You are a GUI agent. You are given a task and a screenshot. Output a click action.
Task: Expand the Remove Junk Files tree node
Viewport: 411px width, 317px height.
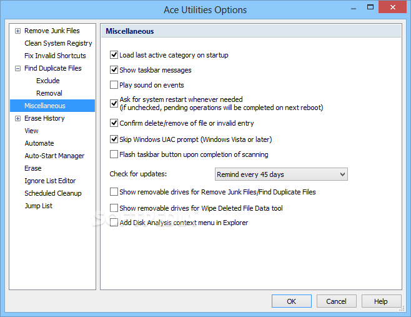pyautogui.click(x=17, y=31)
